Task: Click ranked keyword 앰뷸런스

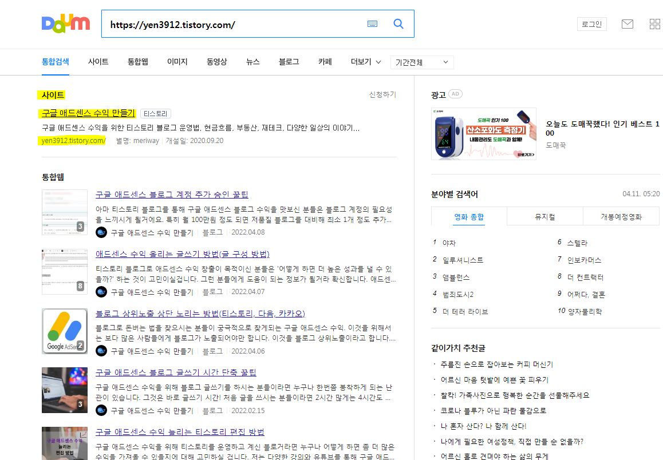Action: click(456, 277)
